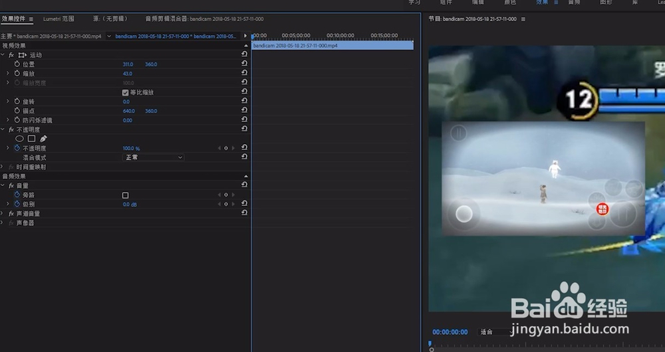The width and height of the screenshot is (665, 352).
Task: Go to previous 旁路 keyframe
Action: point(219,195)
